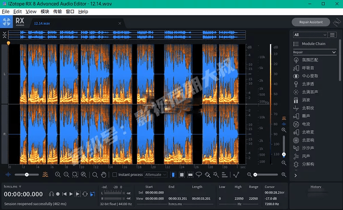Click the Play selection button
Viewport: 343px width, 210px height.
[x=78, y=194]
